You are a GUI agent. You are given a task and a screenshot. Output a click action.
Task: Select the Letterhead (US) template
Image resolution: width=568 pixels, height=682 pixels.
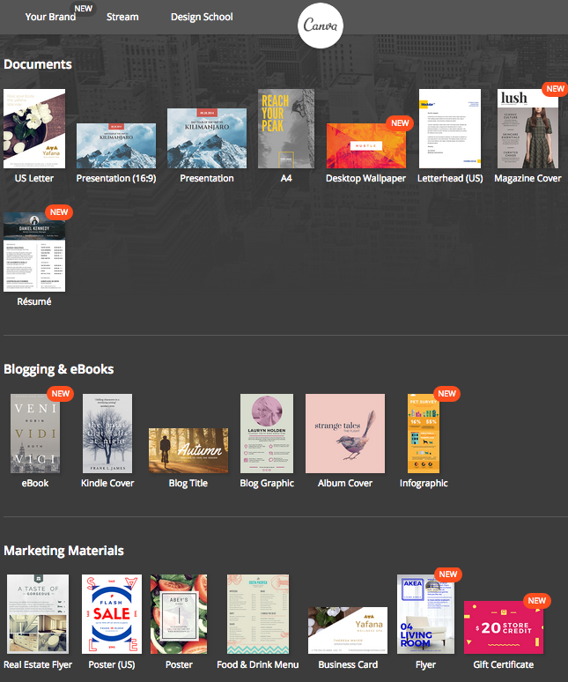point(449,129)
